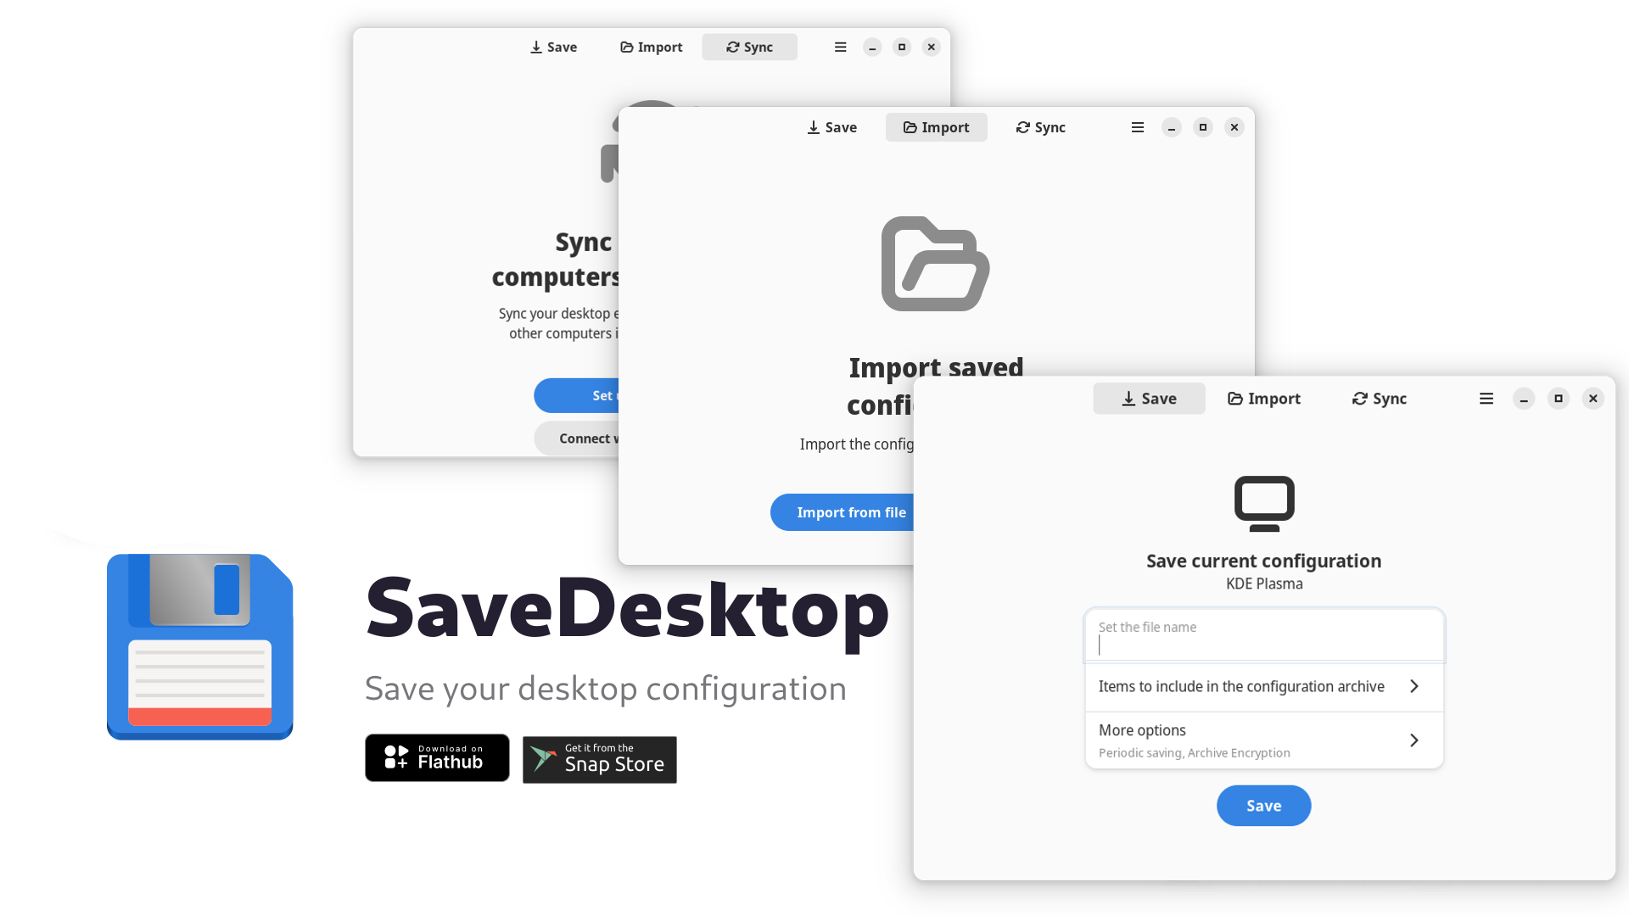Select Get it from Snap Store link
The image size is (1629, 916).
tap(600, 759)
